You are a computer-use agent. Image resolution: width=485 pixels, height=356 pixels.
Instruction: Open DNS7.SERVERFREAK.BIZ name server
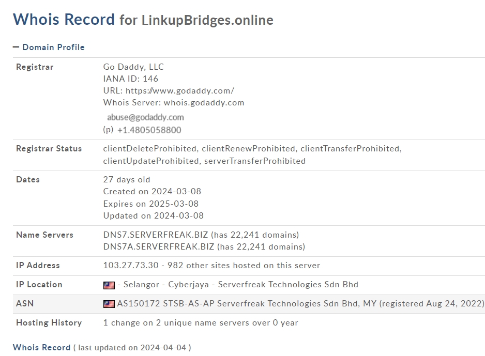[x=156, y=235]
